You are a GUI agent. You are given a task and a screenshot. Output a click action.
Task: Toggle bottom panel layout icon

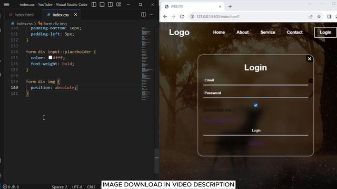(102, 5)
